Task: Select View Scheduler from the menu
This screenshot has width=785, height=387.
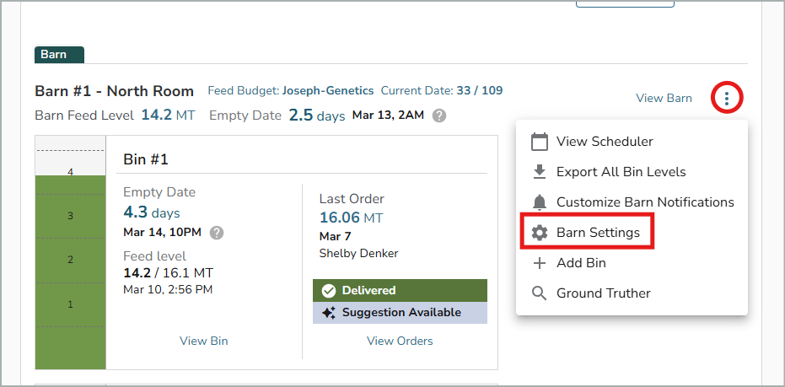Action: pyautogui.click(x=605, y=142)
